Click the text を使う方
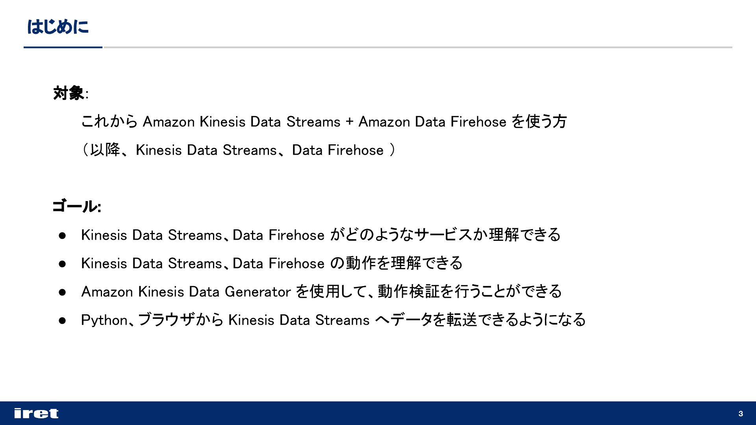756x425 pixels. (x=539, y=122)
